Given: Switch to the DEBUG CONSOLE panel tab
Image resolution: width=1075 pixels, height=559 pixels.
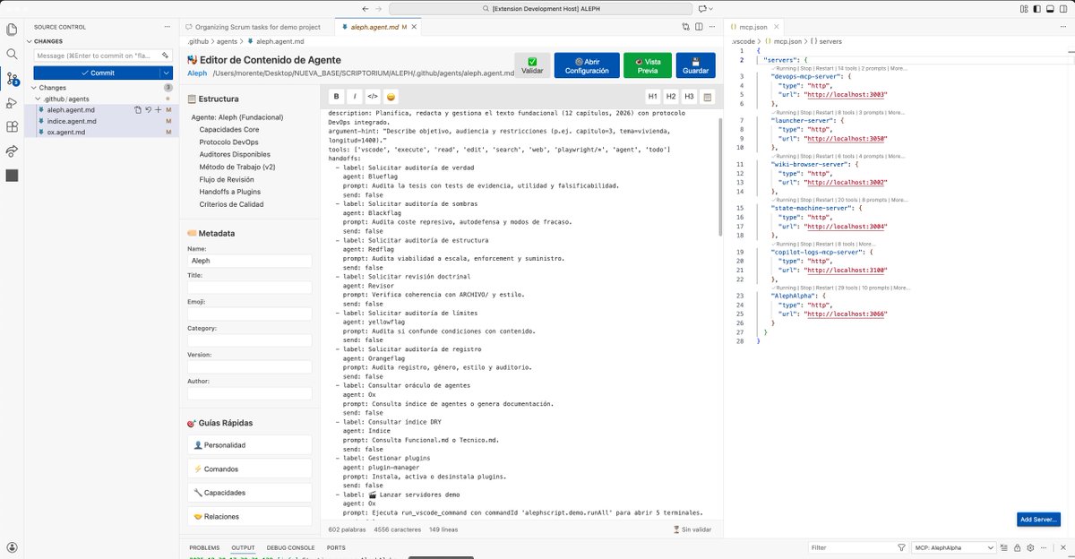Looking at the screenshot, I should (x=290, y=547).
